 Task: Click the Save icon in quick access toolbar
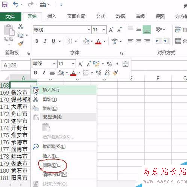pyautogui.click(x=5, y=5)
